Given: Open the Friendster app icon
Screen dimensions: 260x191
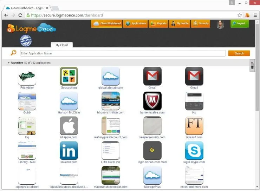Looking at the screenshot, I should click(x=27, y=77).
